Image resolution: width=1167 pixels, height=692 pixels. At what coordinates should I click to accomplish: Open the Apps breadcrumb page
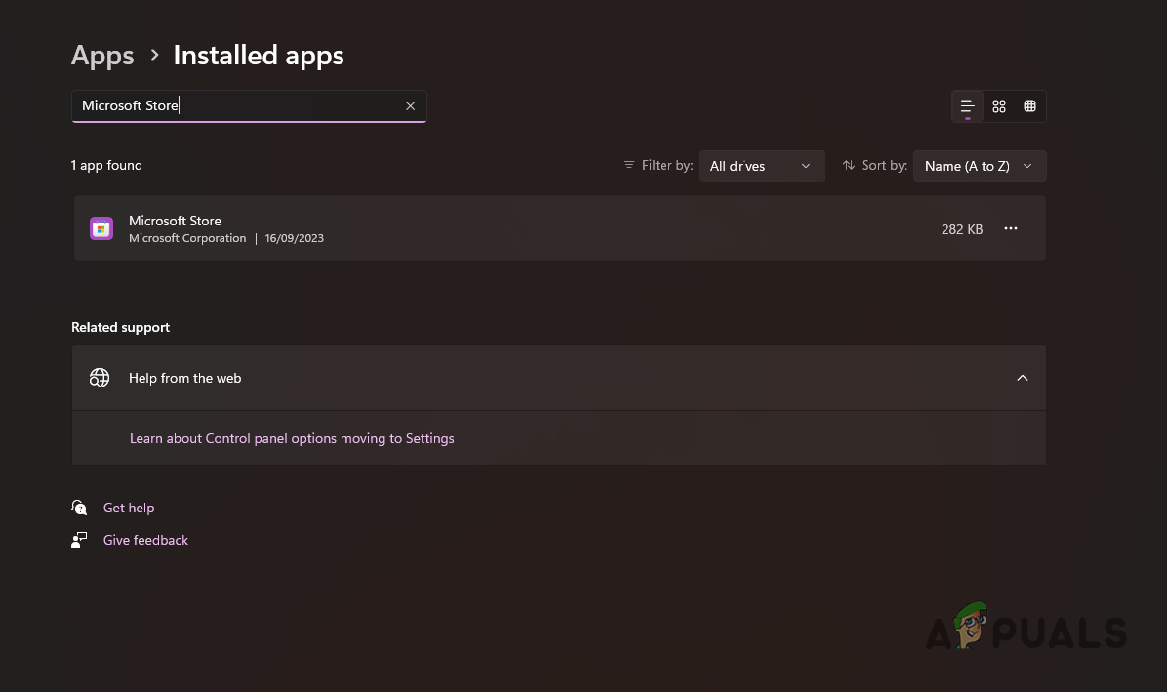(x=101, y=55)
